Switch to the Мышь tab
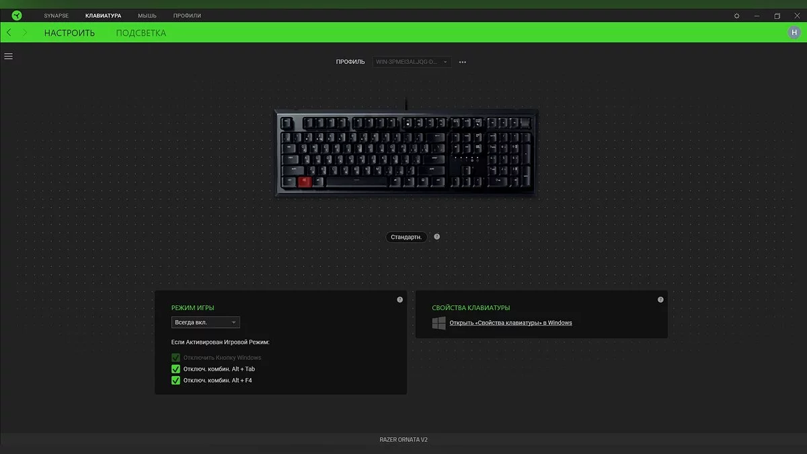This screenshot has height=454, width=807. click(147, 15)
